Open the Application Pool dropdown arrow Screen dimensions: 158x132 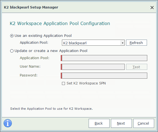click(x=122, y=43)
